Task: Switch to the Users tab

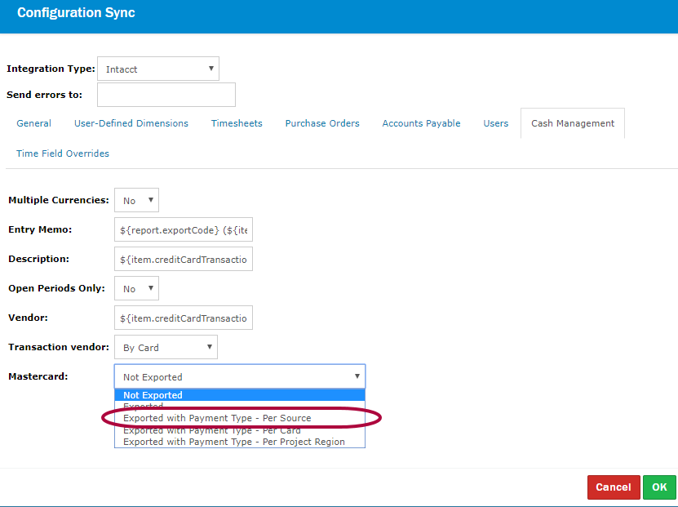Action: coord(496,123)
